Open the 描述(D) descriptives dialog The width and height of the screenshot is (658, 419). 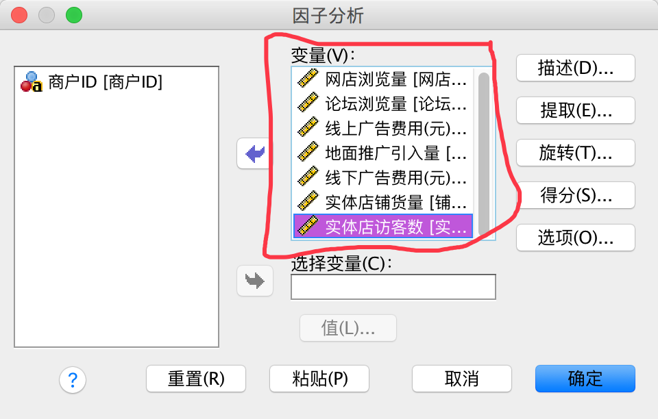click(576, 68)
